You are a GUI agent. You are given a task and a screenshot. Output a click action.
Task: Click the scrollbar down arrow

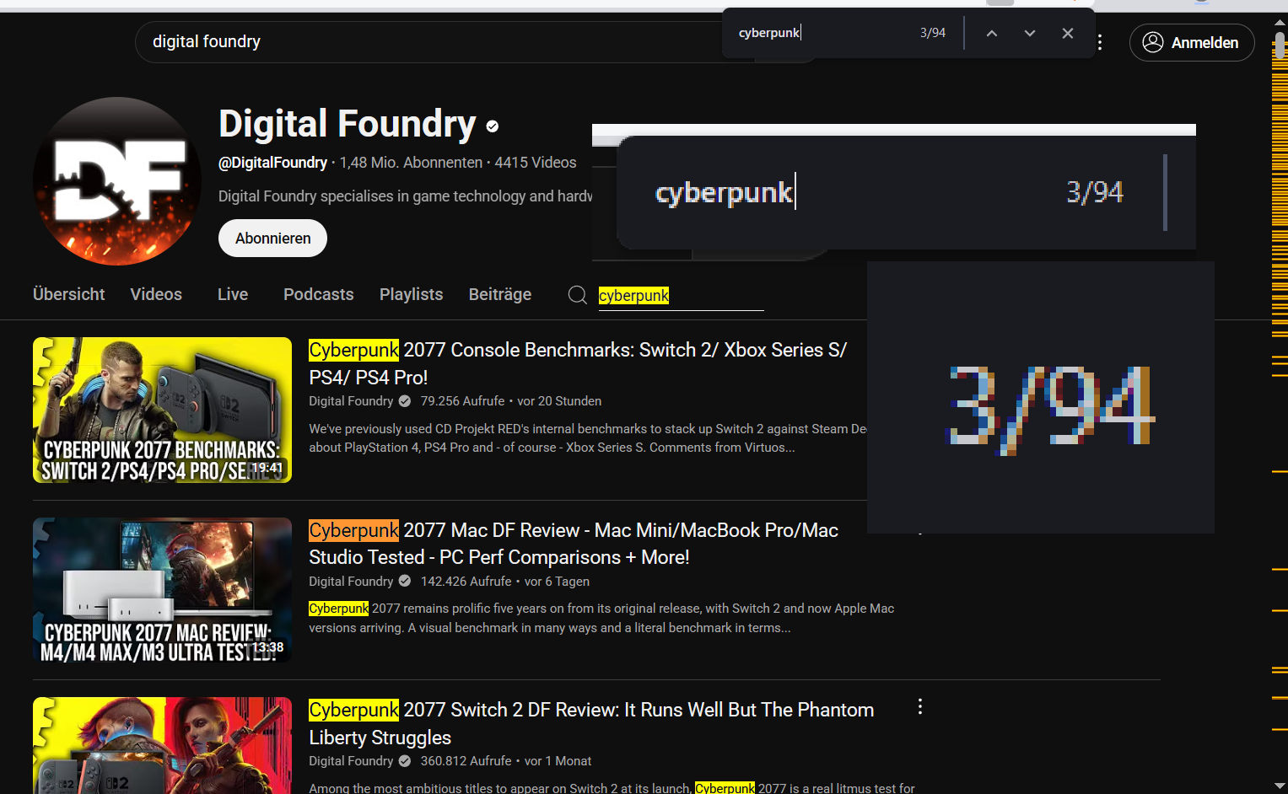pos(1280,786)
